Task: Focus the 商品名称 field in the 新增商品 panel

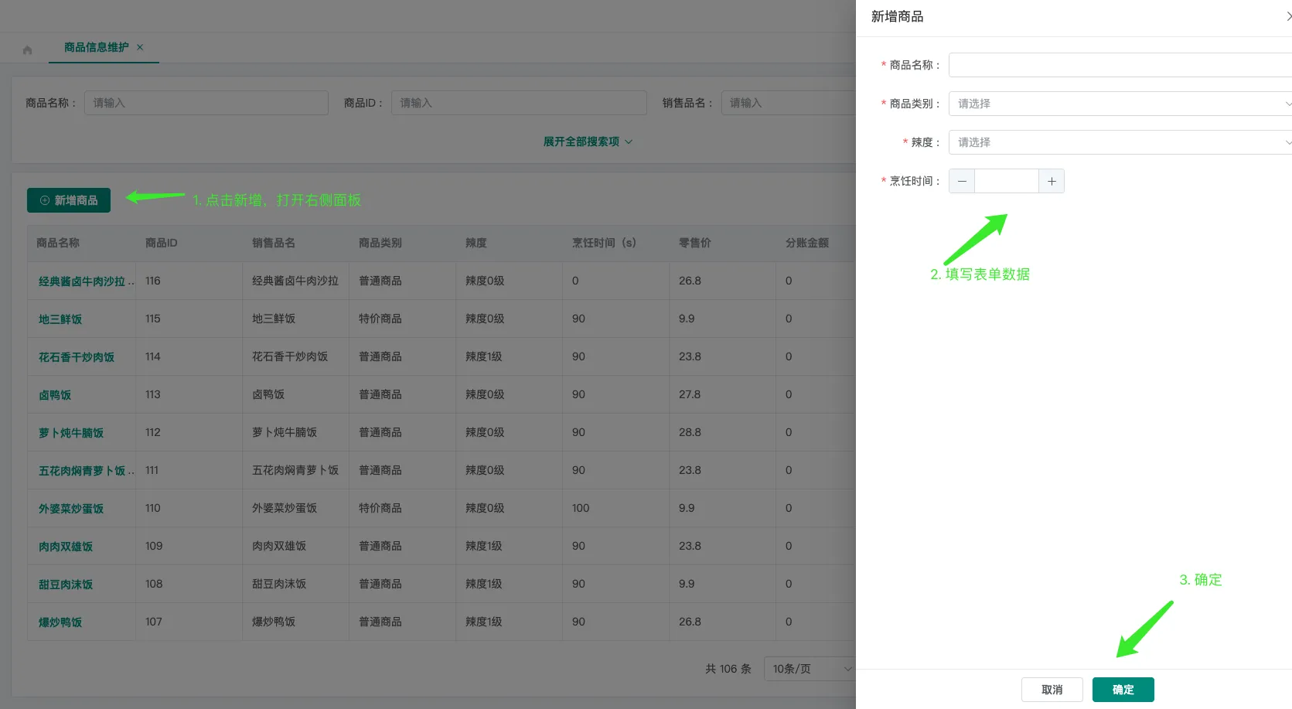Action: point(1120,65)
